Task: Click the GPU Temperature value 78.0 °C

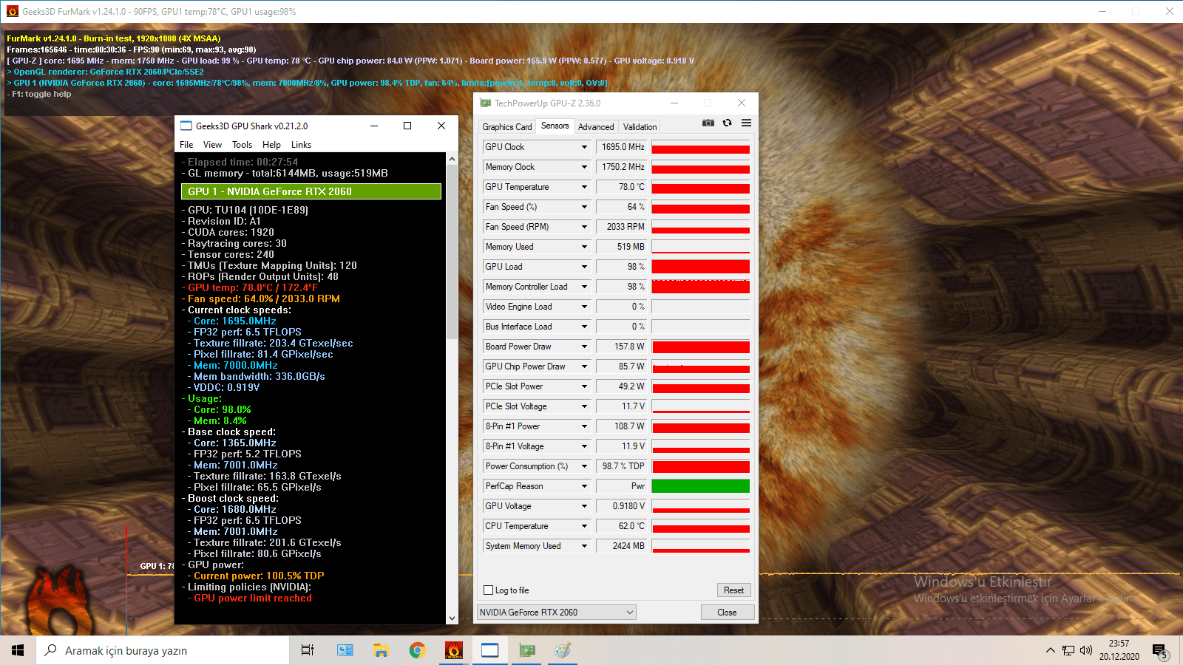Action: coord(621,187)
